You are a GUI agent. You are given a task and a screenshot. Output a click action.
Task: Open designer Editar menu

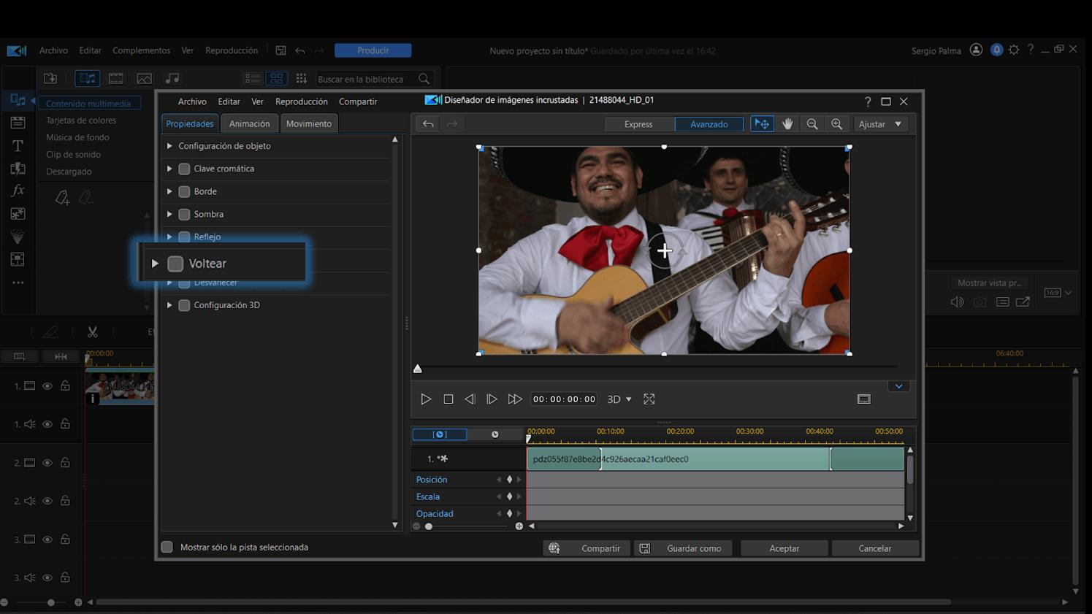[229, 101]
